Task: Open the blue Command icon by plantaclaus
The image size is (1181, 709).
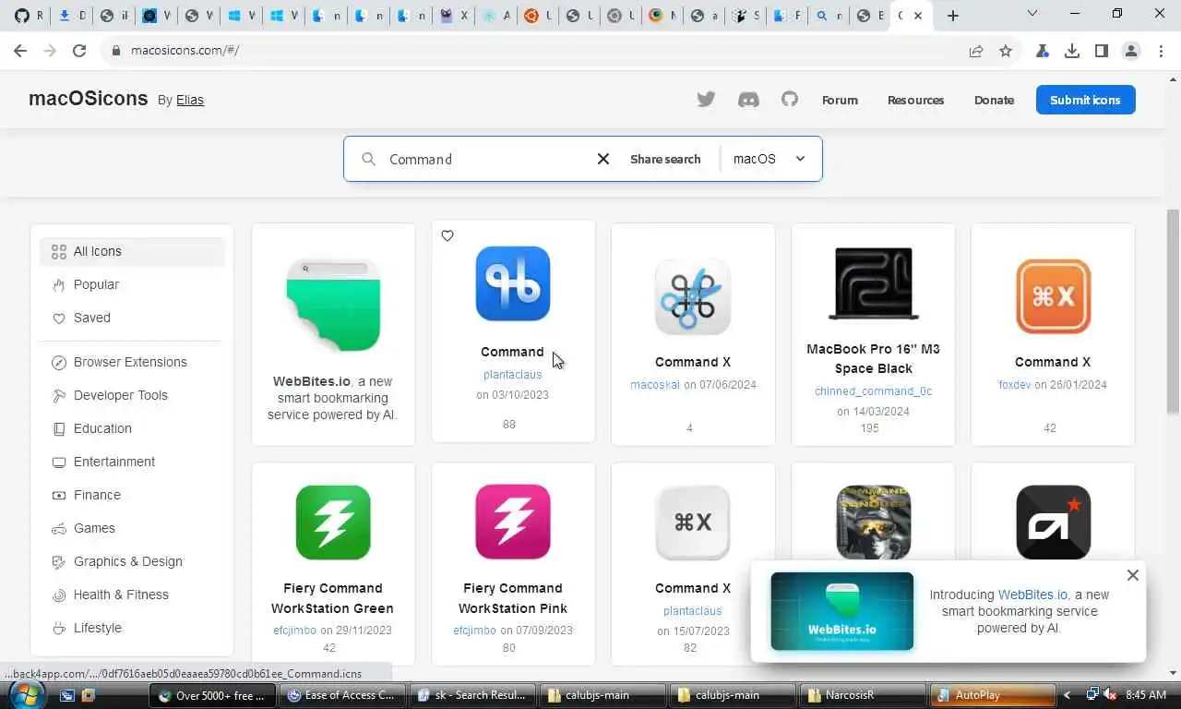Action: 513,283
